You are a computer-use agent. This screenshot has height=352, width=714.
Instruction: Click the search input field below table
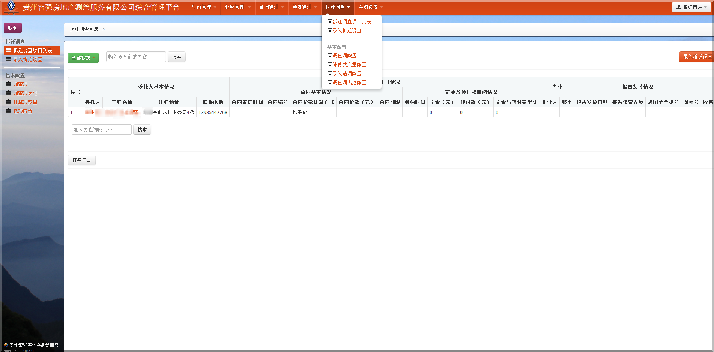click(x=102, y=129)
